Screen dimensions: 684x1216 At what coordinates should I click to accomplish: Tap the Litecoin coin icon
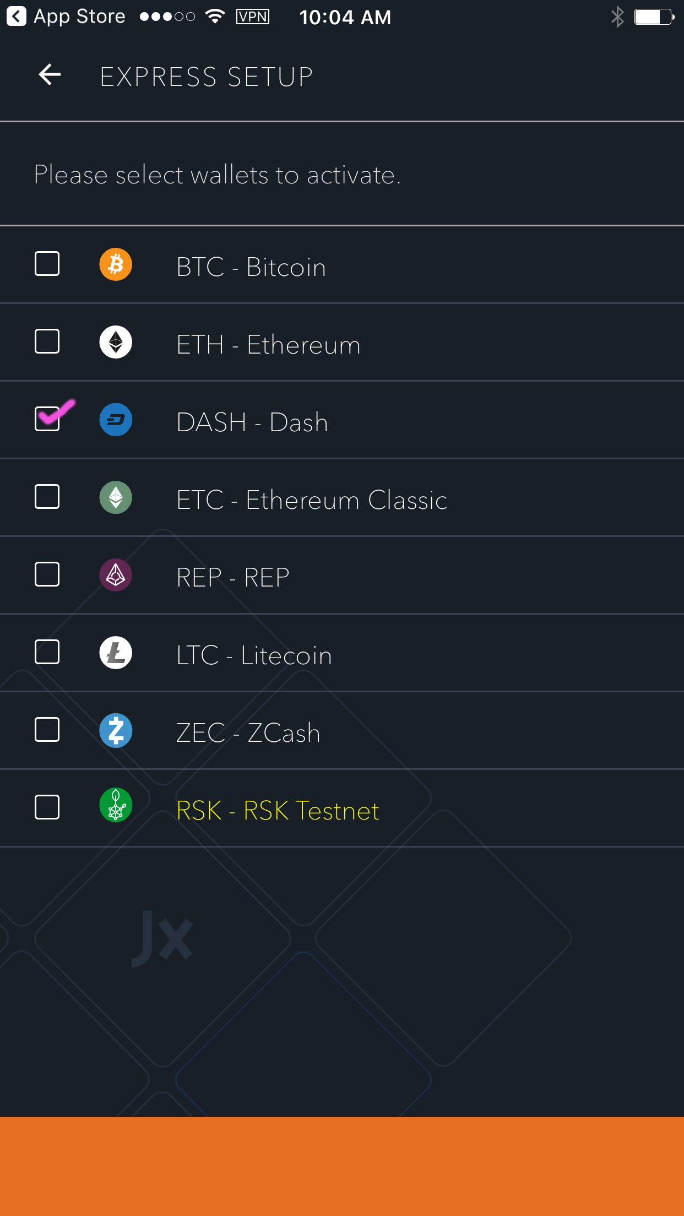click(x=116, y=653)
